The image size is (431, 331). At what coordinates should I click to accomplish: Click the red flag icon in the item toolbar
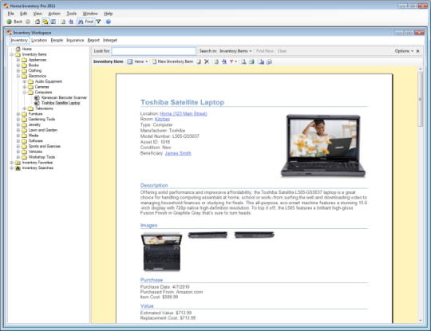point(231,61)
